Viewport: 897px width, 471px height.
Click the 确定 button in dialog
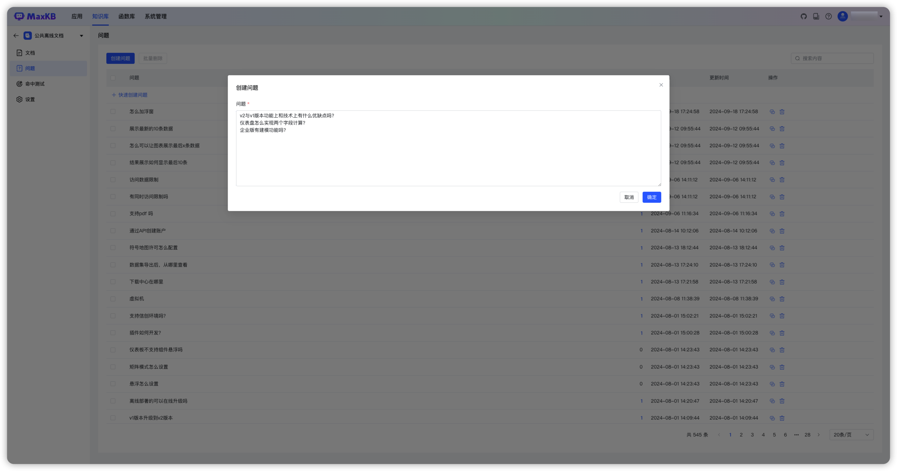[652, 197]
